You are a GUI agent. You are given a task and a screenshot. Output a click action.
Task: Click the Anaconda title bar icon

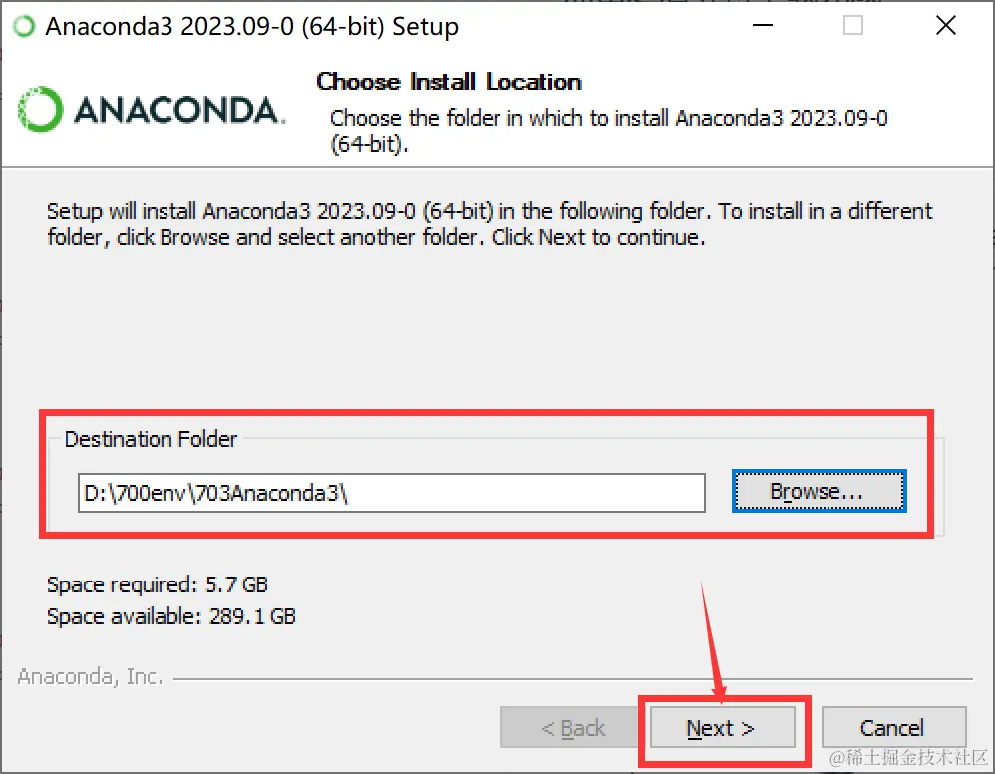click(24, 27)
